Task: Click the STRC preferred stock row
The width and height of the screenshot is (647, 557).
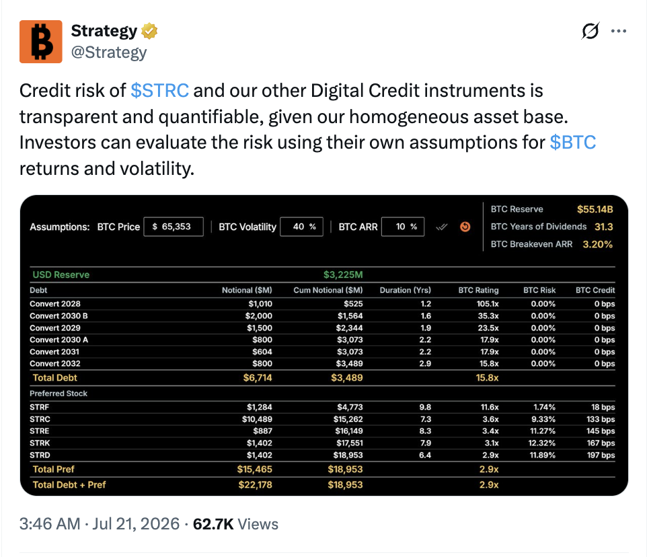Action: pos(322,419)
